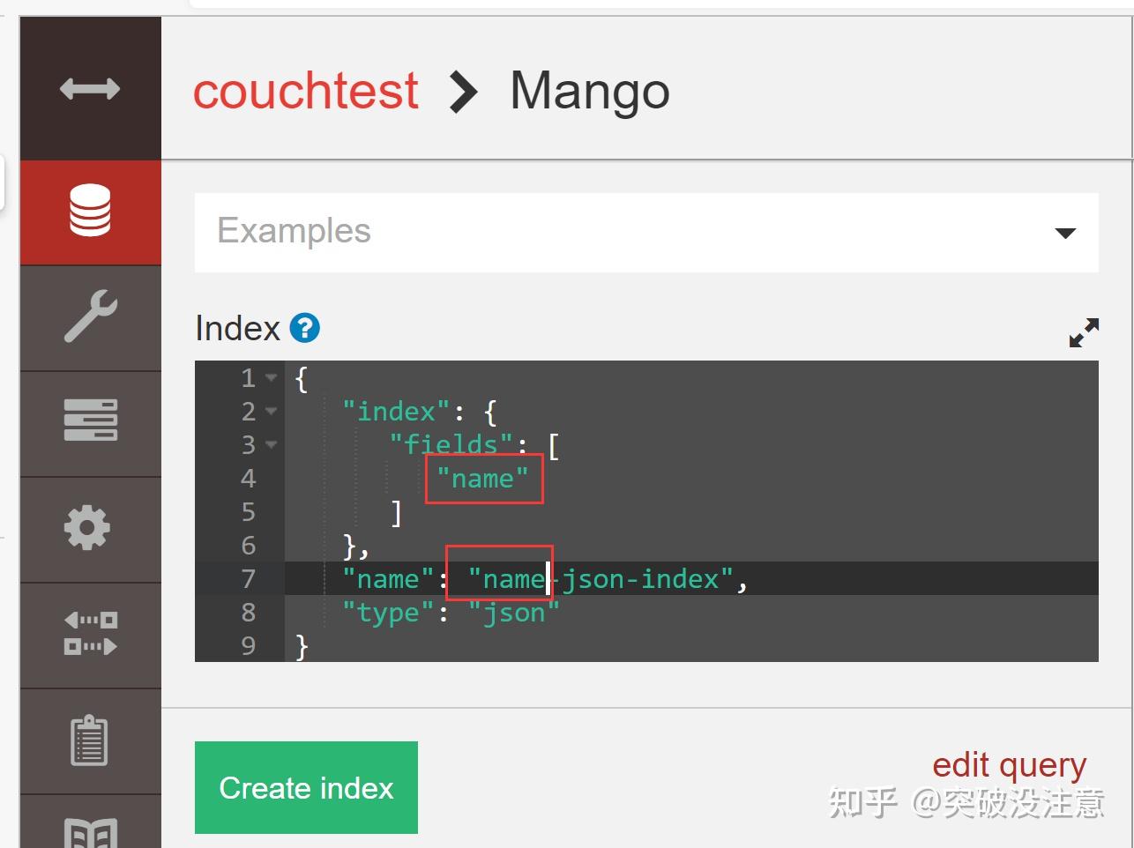
Task: Open Configuration gear icon in sidebar
Action: pos(88,529)
